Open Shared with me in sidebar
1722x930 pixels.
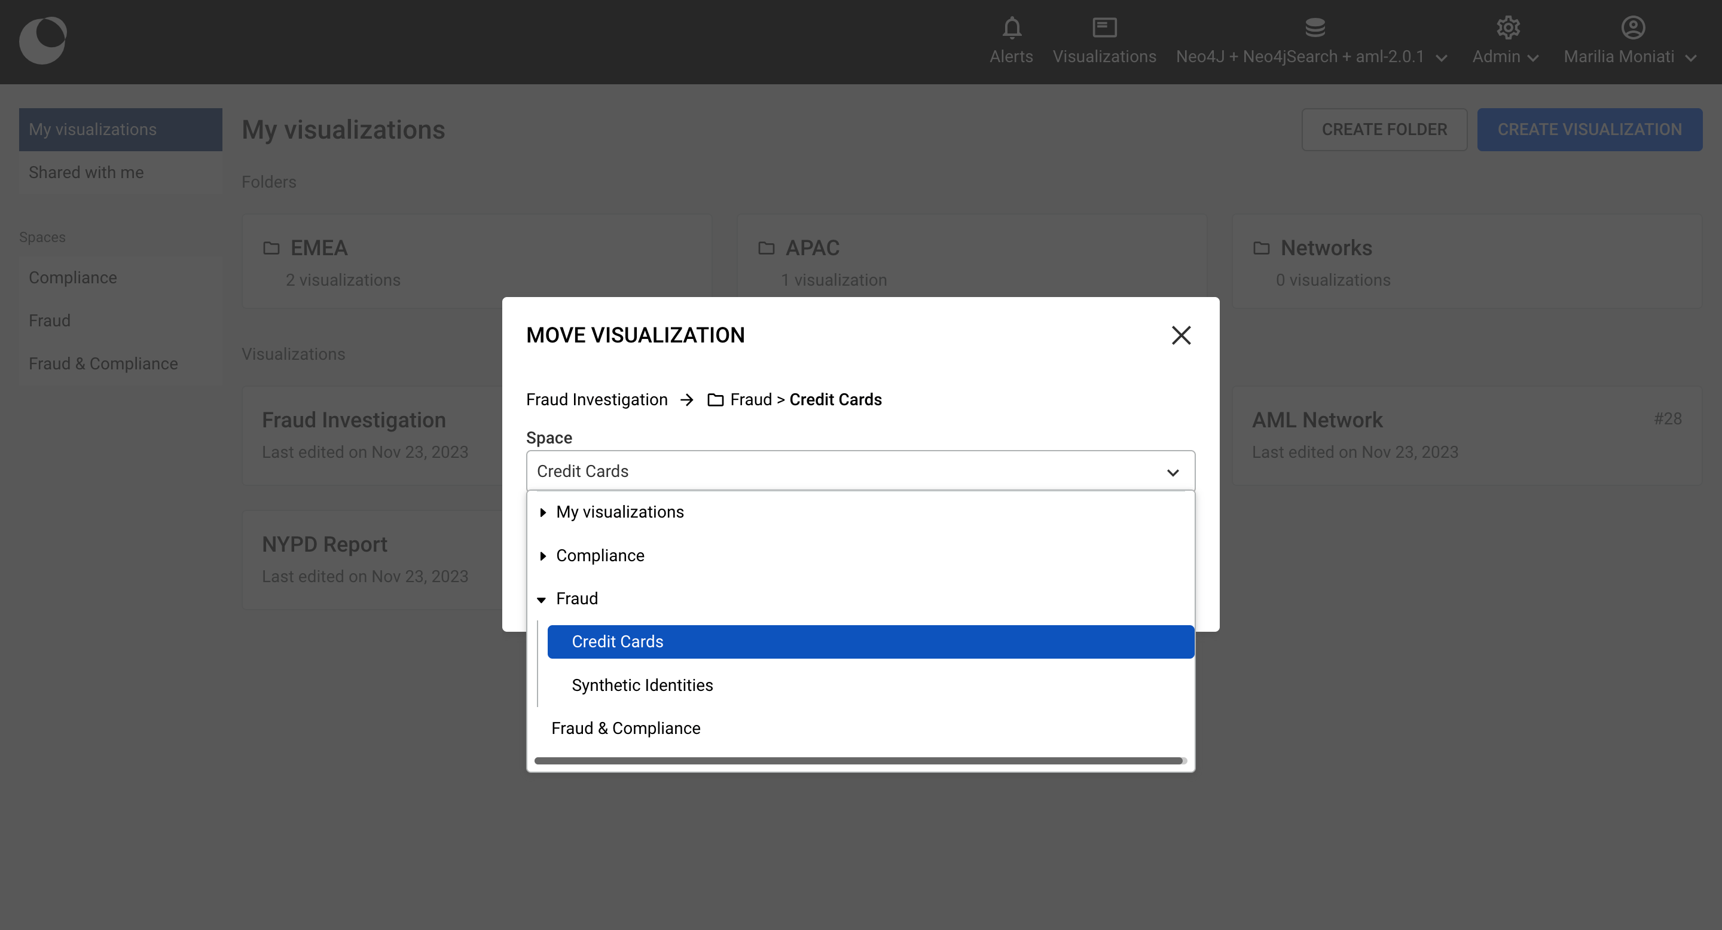tap(86, 172)
